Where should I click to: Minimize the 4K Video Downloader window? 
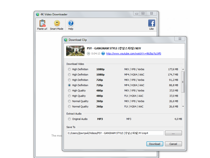click(x=136, y=13)
